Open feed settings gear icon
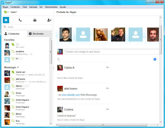This screenshot has height=128, width=165. point(155,59)
